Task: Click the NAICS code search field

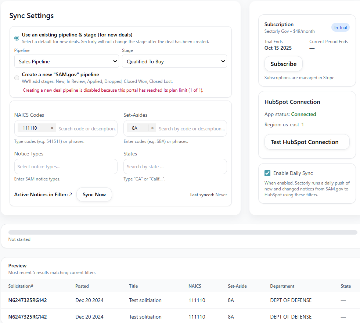Action: (87, 129)
